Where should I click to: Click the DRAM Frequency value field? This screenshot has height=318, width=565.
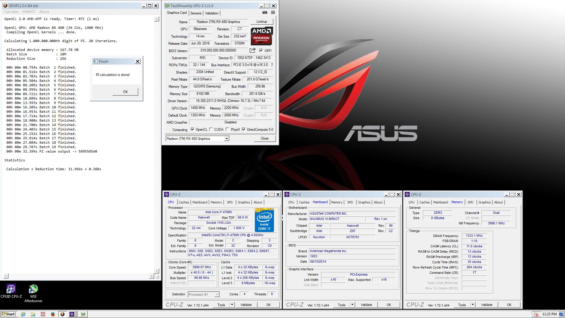(474, 236)
